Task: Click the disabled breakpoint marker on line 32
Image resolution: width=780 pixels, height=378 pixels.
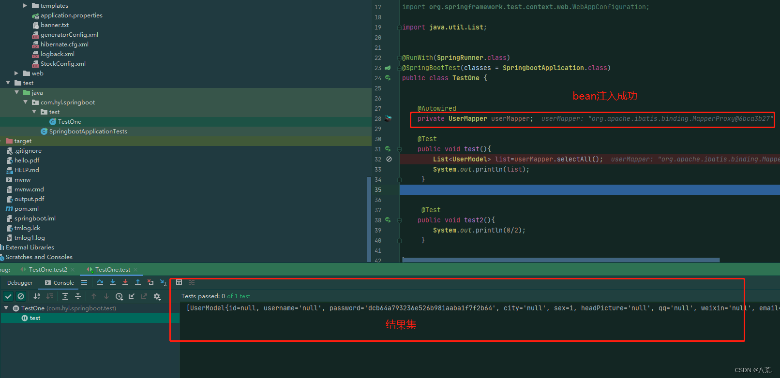Action: coord(389,159)
